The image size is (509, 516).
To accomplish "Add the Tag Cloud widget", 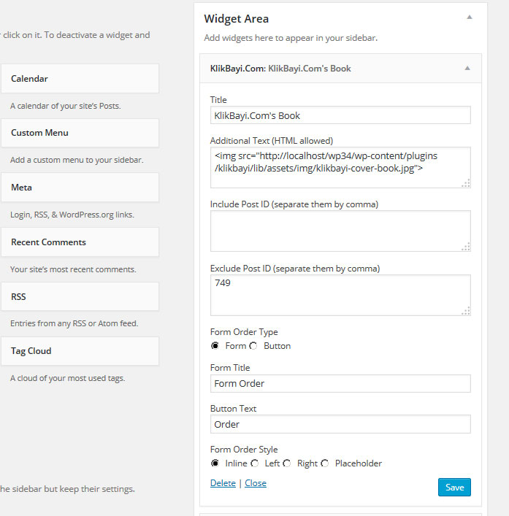I will [80, 351].
